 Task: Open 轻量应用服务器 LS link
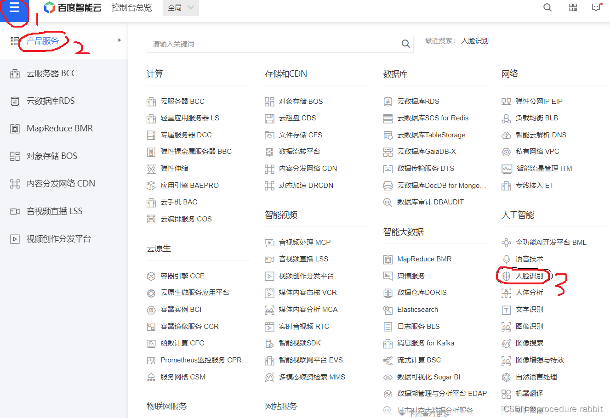(x=190, y=118)
